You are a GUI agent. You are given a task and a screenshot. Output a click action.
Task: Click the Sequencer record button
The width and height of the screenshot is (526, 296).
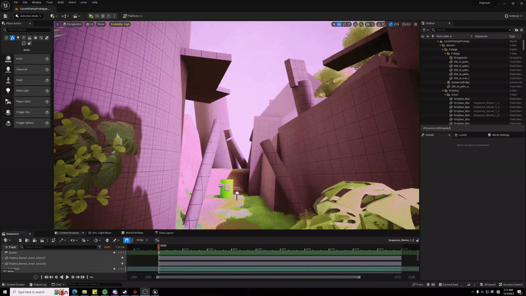tap(36, 277)
